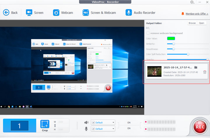Adjust the Color Spill Reduction slider
Viewport: 210px width, 138px height.
[x=188, y=54]
